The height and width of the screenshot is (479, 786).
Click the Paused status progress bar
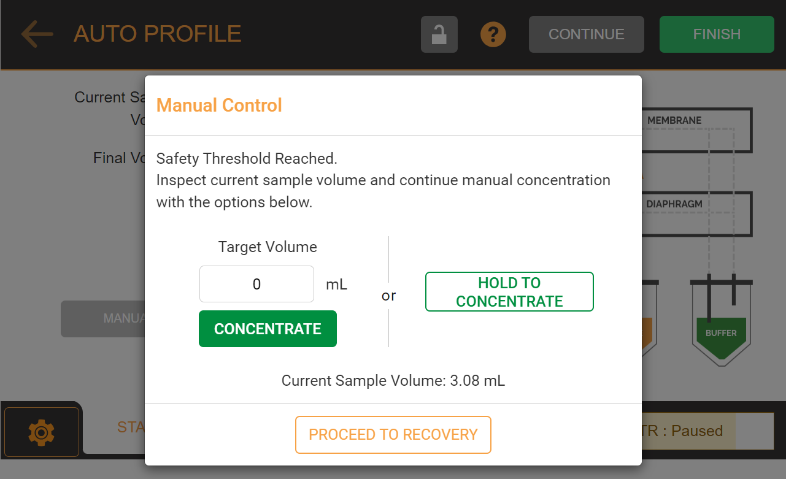(708, 431)
